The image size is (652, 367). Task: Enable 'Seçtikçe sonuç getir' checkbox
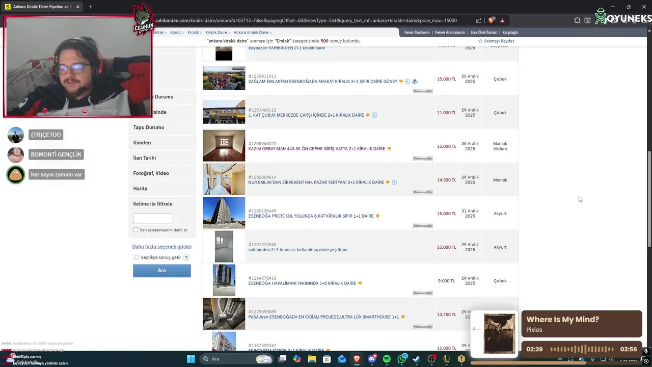coord(137,257)
